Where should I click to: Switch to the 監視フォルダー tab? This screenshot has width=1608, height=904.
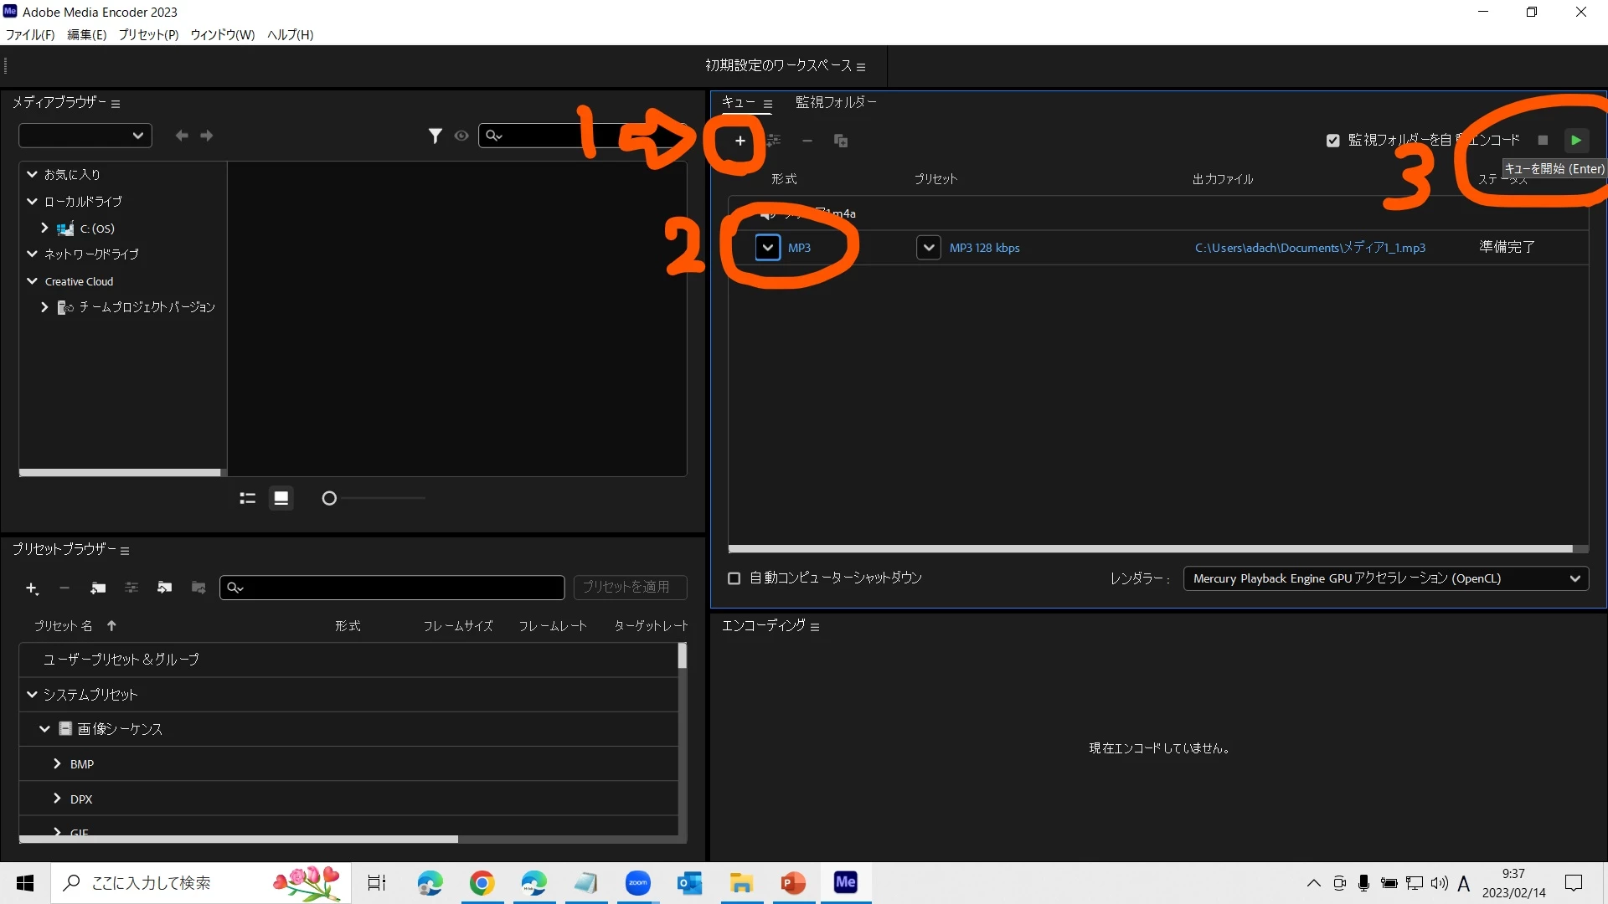[x=835, y=102]
